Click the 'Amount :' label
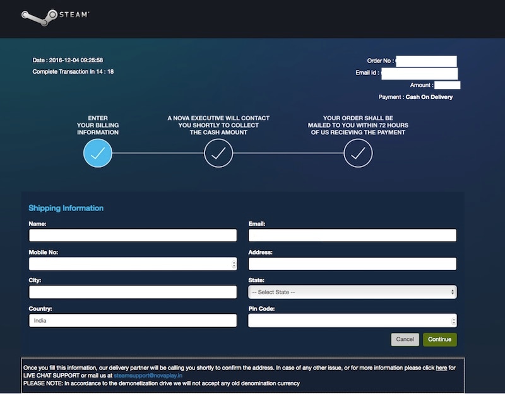Screen dimensions: 505x394 click(422, 85)
